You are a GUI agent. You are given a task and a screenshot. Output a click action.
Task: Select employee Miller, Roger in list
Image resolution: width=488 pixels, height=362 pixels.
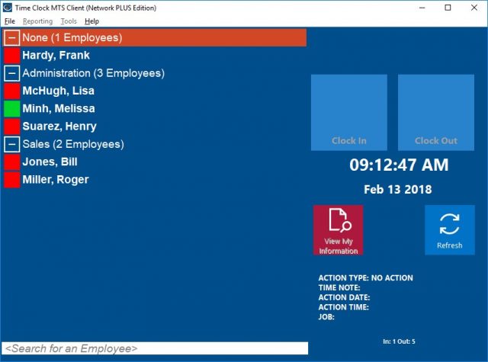click(56, 180)
